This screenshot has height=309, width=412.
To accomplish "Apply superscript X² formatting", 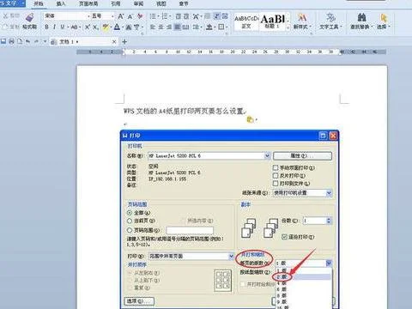I will [x=88, y=27].
